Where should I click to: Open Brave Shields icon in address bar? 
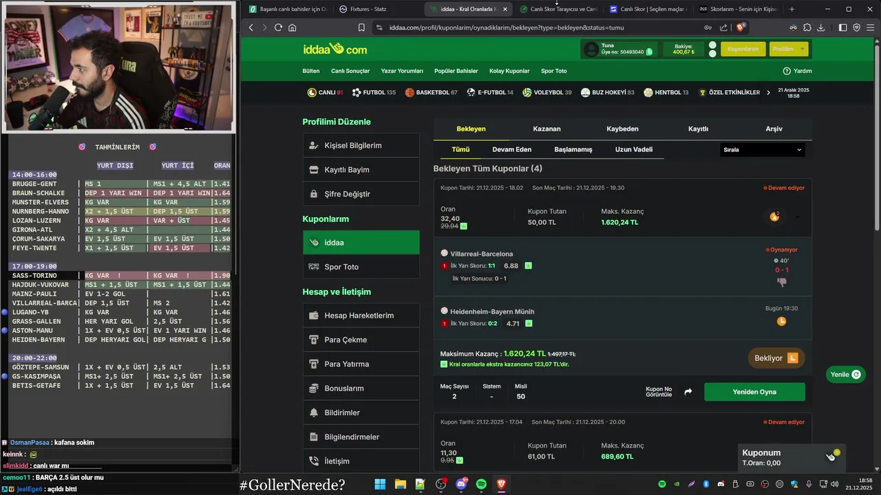click(x=741, y=27)
